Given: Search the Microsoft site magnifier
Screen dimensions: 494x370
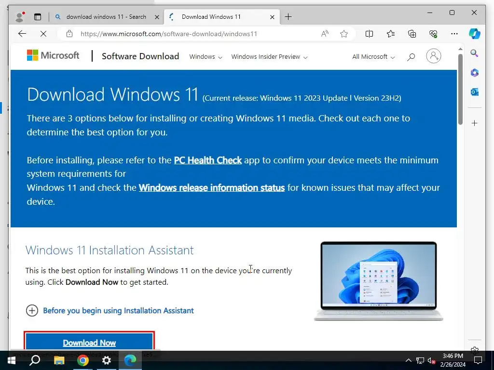Looking at the screenshot, I should [x=411, y=57].
